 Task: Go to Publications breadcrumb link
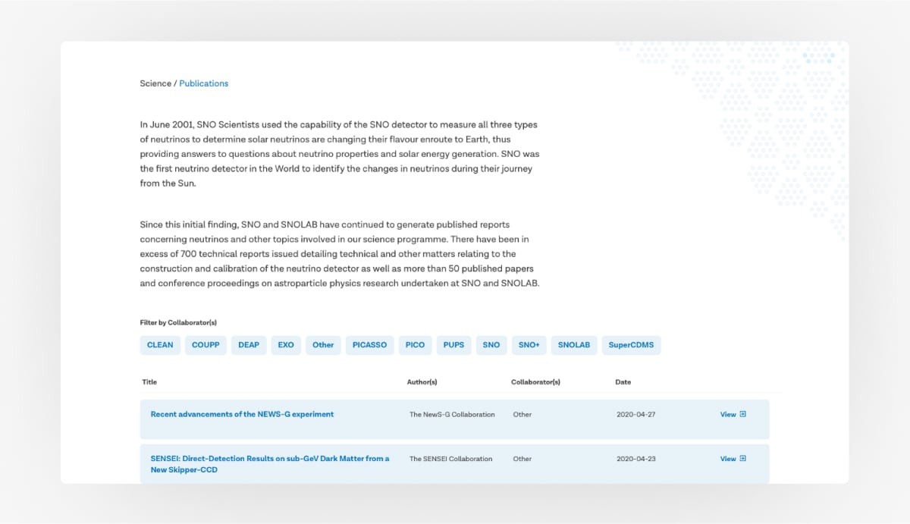(203, 83)
